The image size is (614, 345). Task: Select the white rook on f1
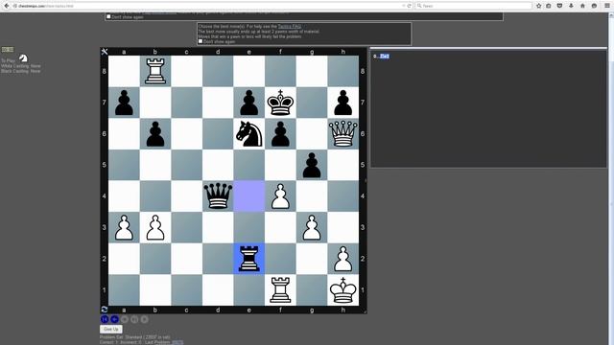[280, 290]
